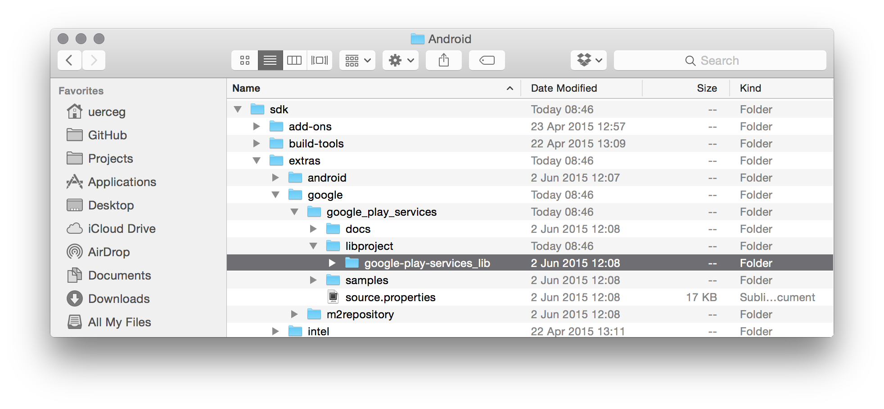Click the Subli…cument kind value
The width and height of the screenshot is (884, 409).
777,297
